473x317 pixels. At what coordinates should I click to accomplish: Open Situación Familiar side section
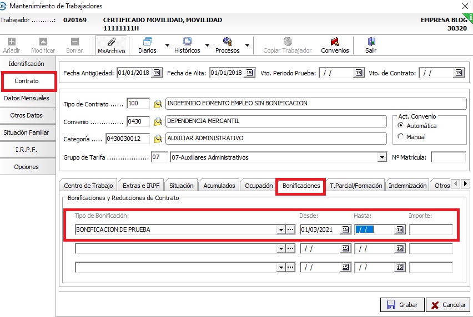27,132
